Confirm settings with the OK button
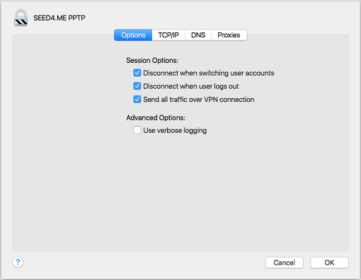The height and width of the screenshot is (280, 361). [329, 262]
